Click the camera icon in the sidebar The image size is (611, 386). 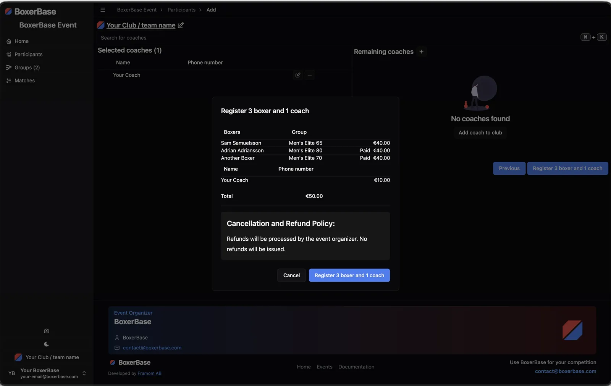47,331
